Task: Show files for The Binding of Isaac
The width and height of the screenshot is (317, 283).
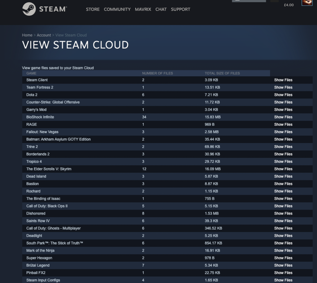Action: click(x=283, y=198)
